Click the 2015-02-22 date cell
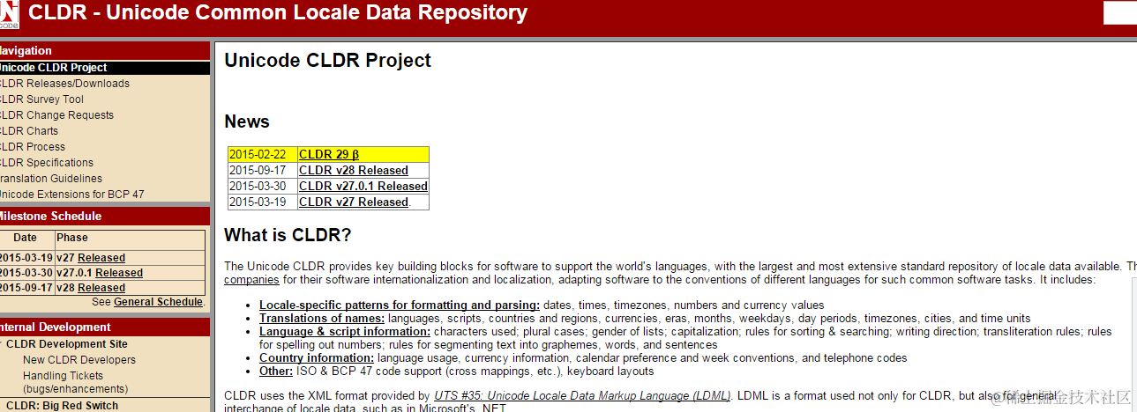 click(263, 155)
